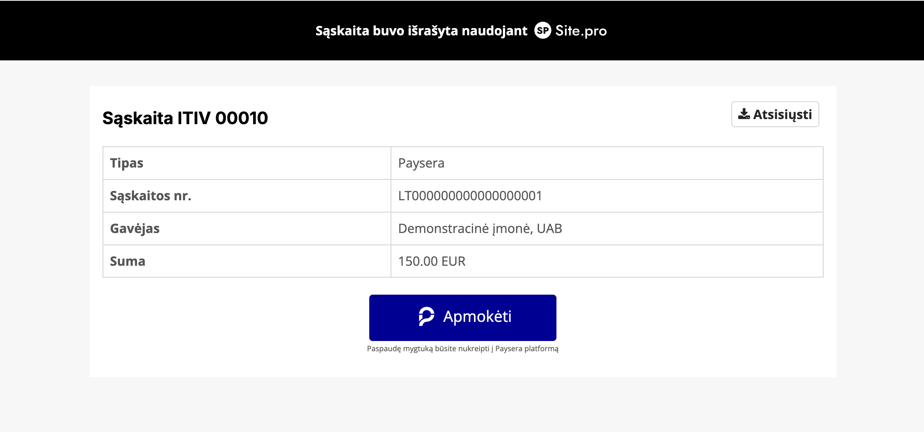Click the header text Sąskaita buvo išrašyta naudojant
The height and width of the screenshot is (432, 924).
pos(421,30)
